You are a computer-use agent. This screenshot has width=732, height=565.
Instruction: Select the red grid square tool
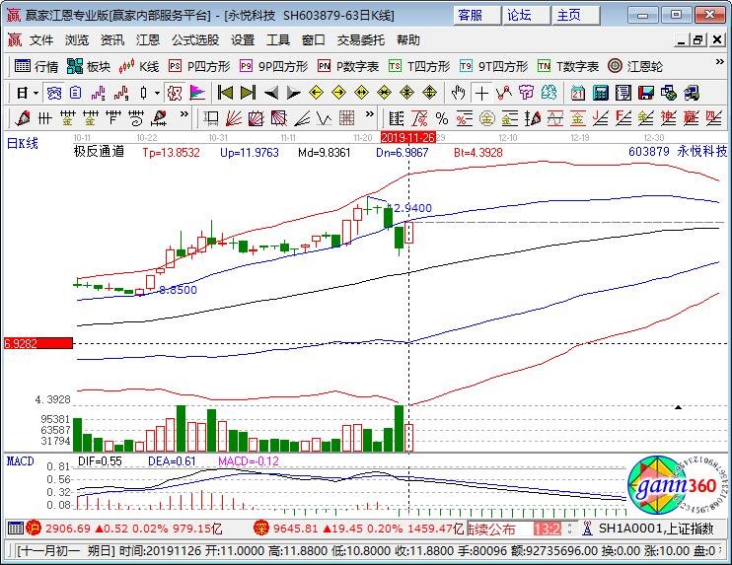[347, 118]
